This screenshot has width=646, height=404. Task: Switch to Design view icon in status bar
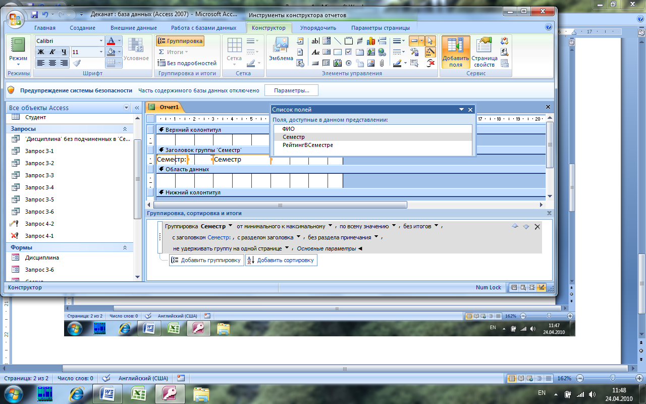[x=542, y=287]
